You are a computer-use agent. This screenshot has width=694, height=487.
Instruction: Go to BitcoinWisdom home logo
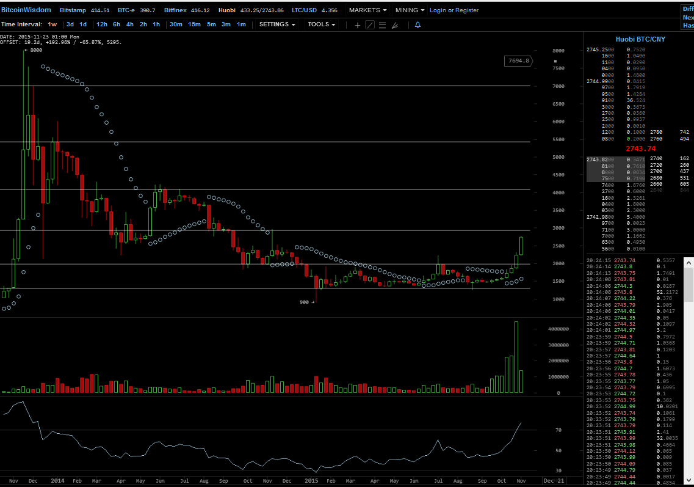point(26,10)
